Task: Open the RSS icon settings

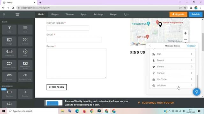Action: pyautogui.click(x=172, y=54)
